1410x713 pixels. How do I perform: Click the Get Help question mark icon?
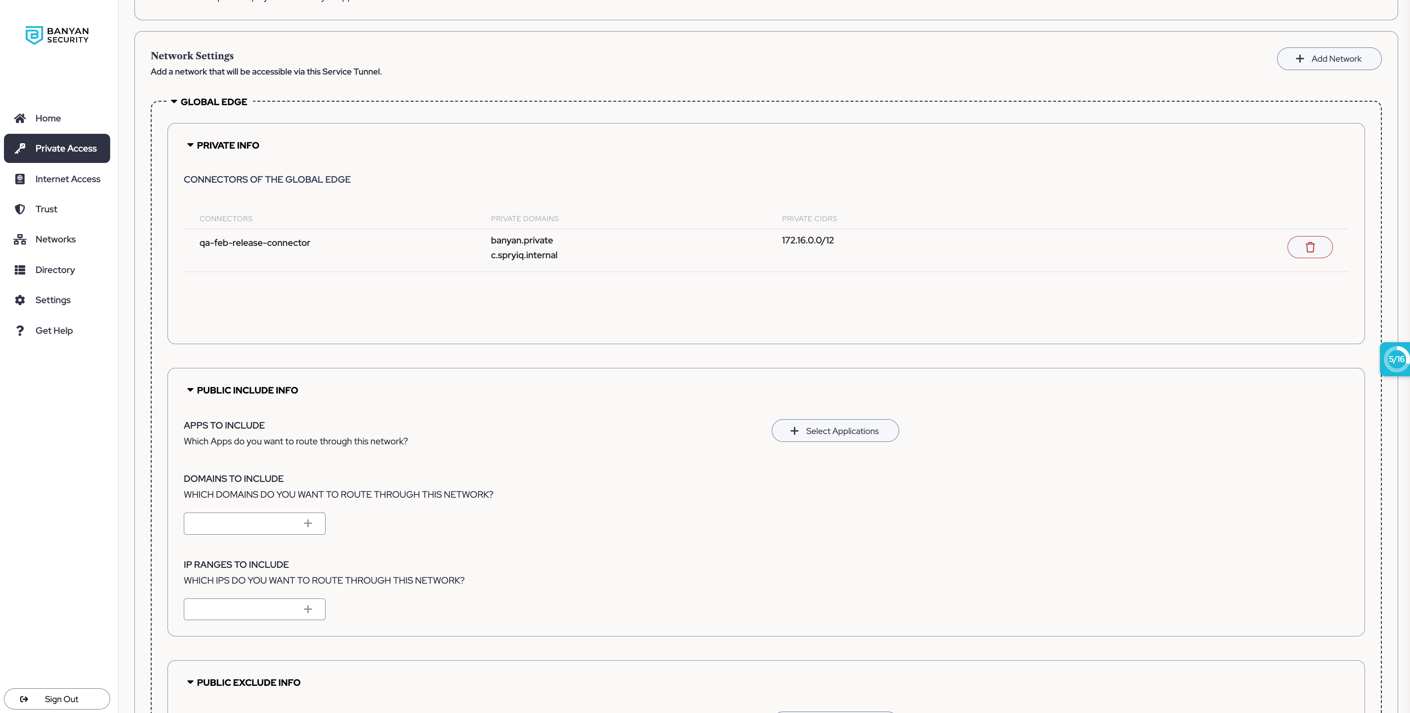coord(20,330)
